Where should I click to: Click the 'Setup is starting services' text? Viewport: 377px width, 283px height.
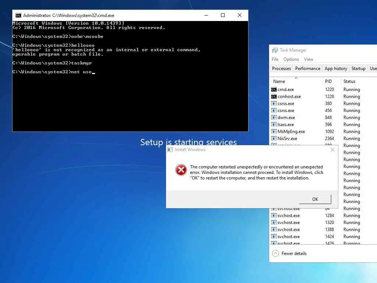click(188, 142)
